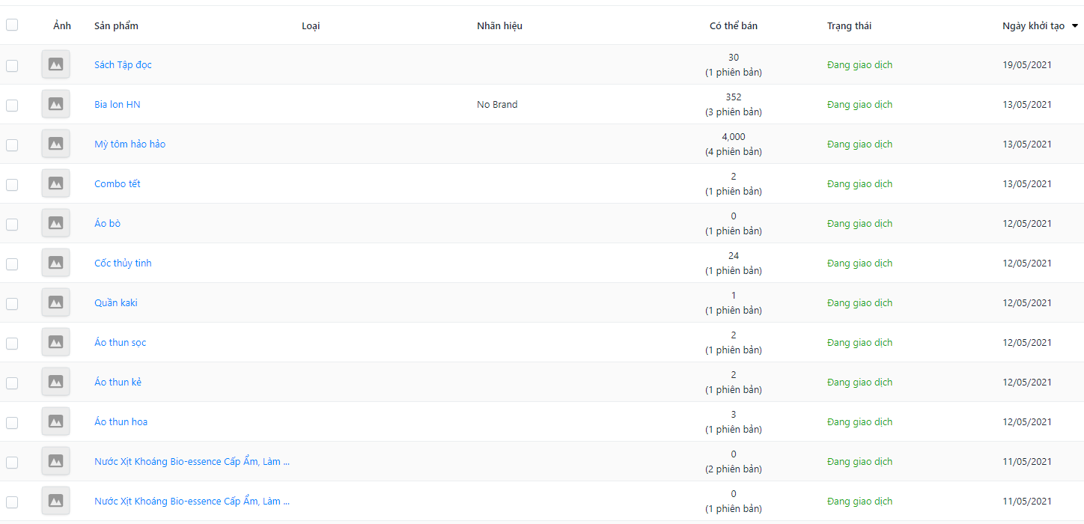
Task: Open the Sách Tập đọc product link
Action: coord(123,65)
